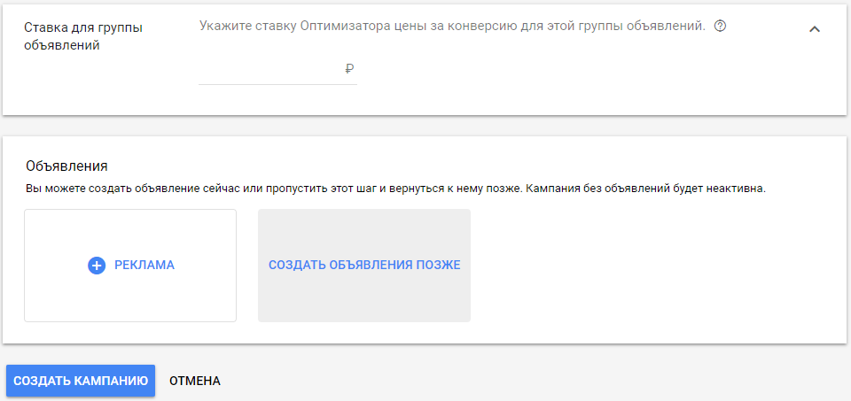The width and height of the screenshot is (851, 401).
Task: Choose СОЗДАТЬ ОБЪЯВЛЕНИЯ ПОЗЖЕ option
Action: [364, 266]
